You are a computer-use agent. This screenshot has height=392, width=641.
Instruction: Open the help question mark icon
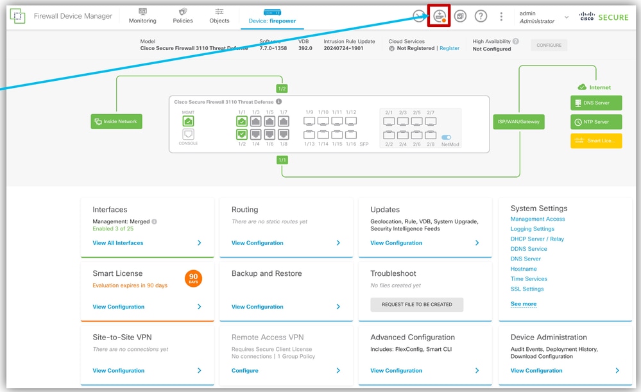[x=481, y=16]
